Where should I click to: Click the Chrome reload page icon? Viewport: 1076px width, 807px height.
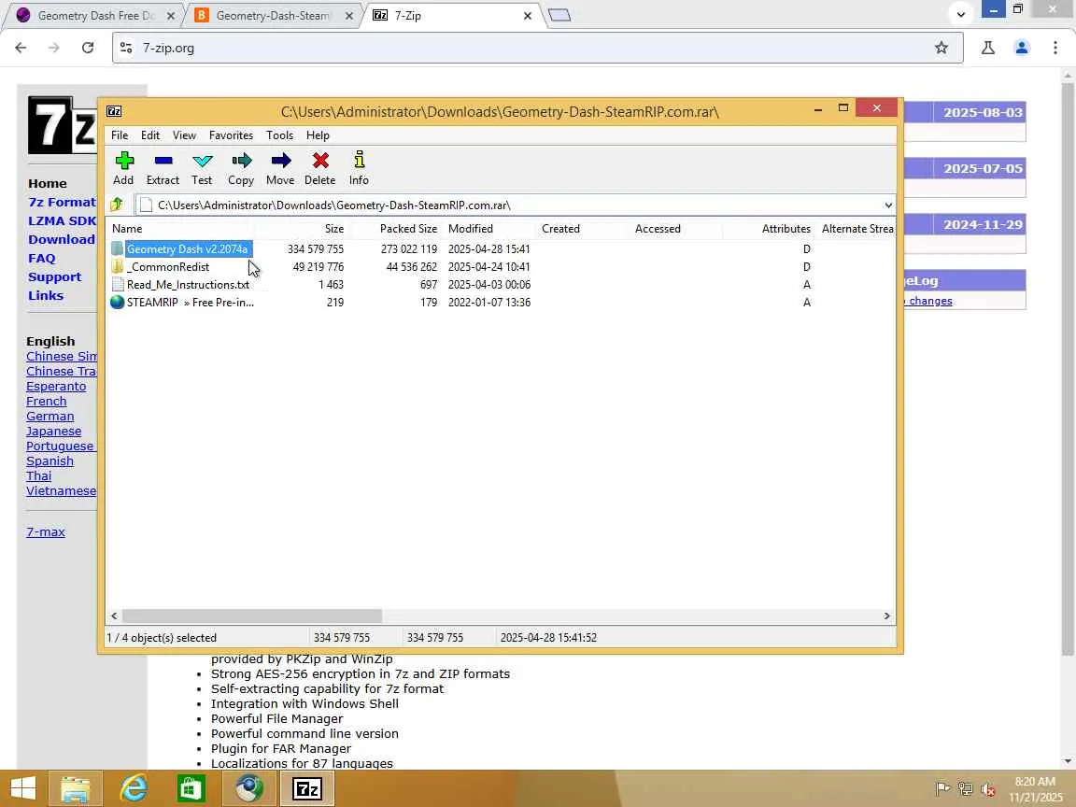pyautogui.click(x=88, y=48)
